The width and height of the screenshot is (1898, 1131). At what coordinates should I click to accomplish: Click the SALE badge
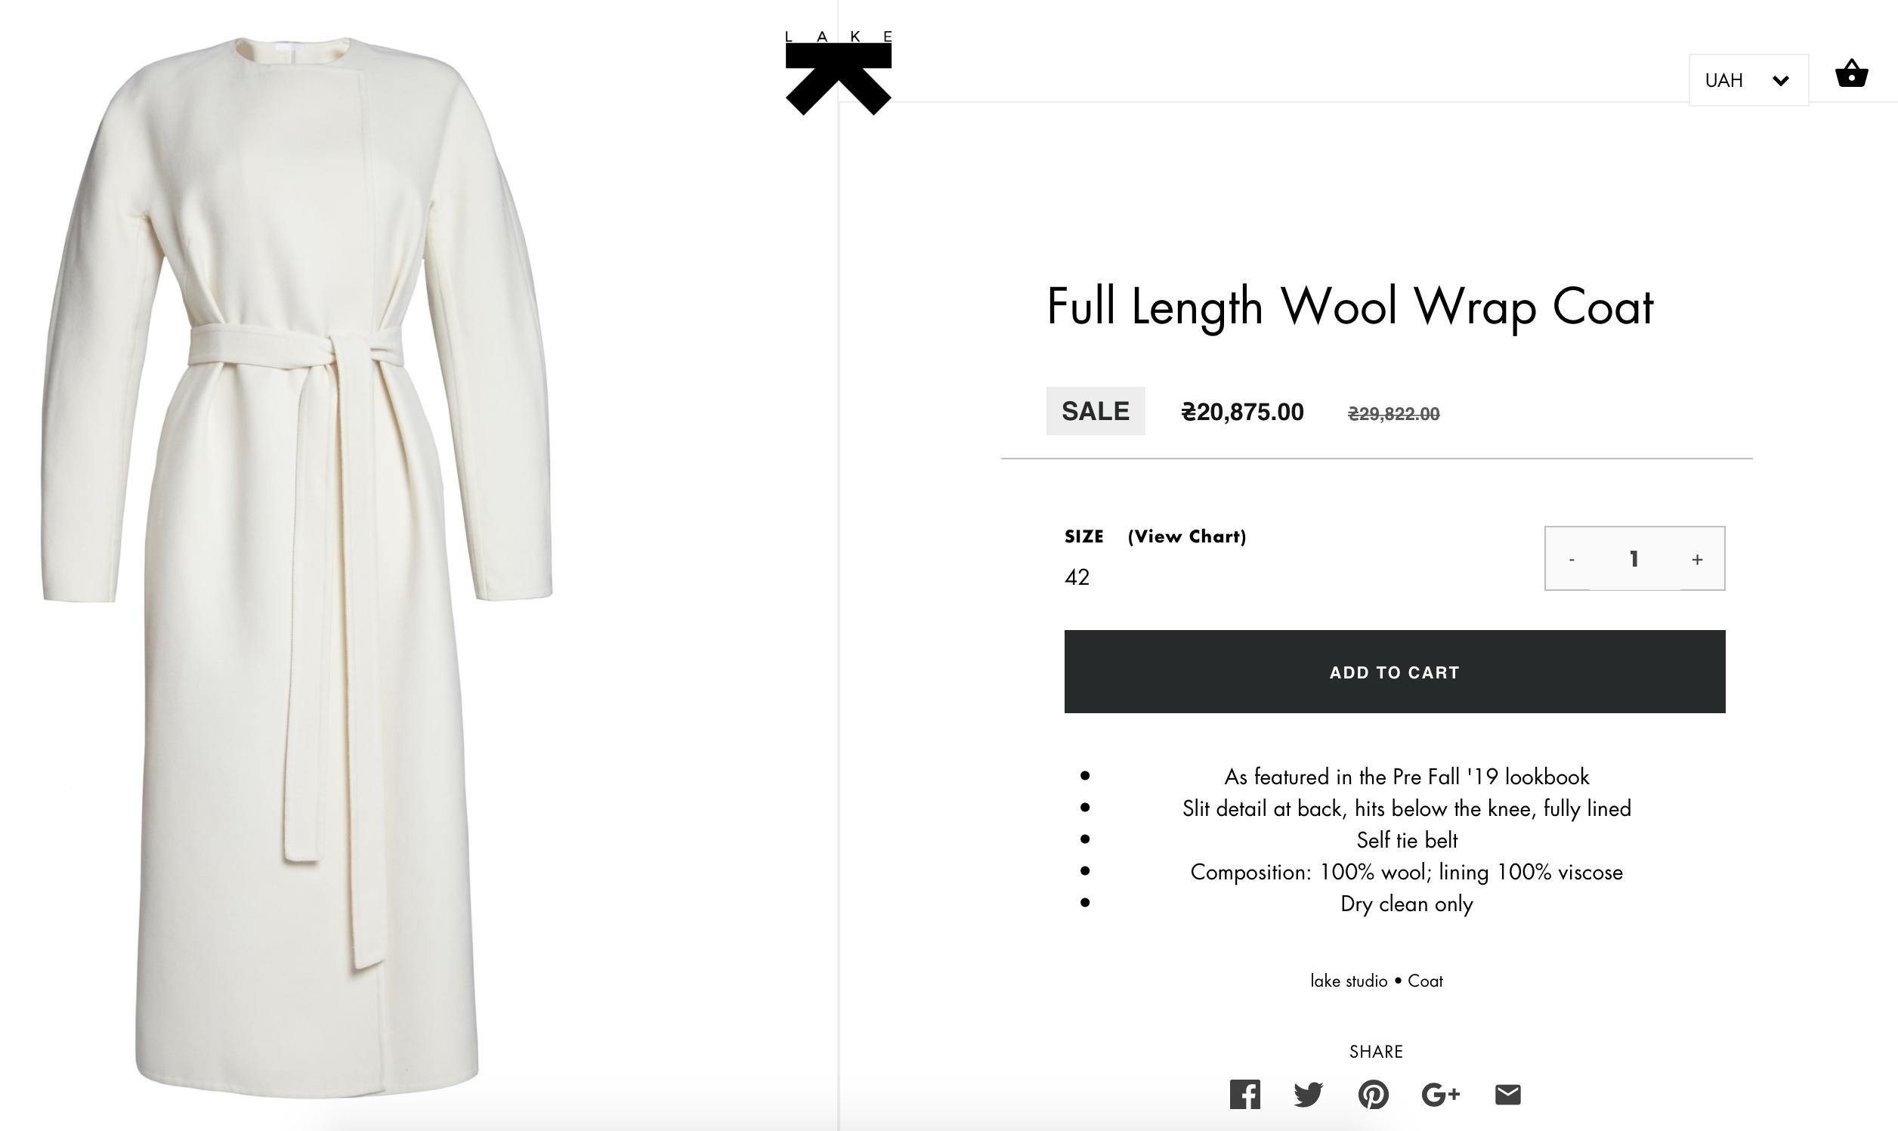click(1095, 412)
